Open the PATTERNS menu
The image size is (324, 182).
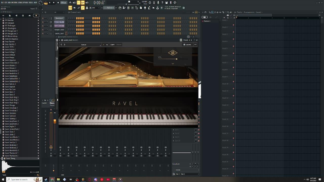(x=14, y=3)
